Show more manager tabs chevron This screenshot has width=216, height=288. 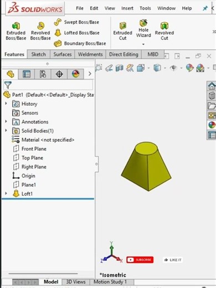(90, 74)
